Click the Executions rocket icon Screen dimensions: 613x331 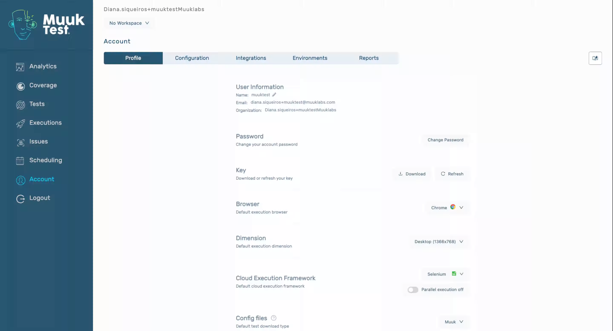point(20,124)
